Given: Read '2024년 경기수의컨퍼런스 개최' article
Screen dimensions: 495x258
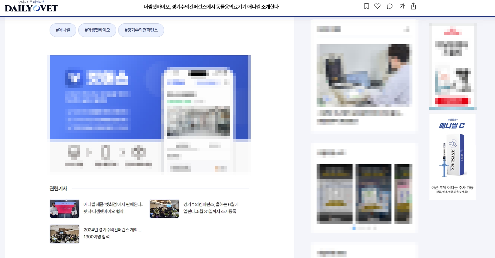Looking at the screenshot, I should 113,233.
